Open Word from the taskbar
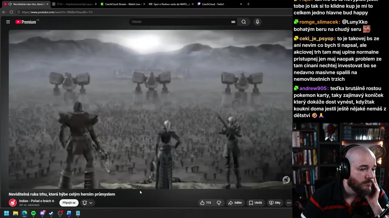389x218 pixels. coord(69,213)
